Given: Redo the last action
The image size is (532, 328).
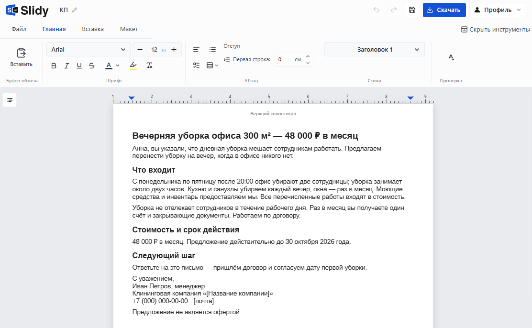Looking at the screenshot, I should 394,10.
